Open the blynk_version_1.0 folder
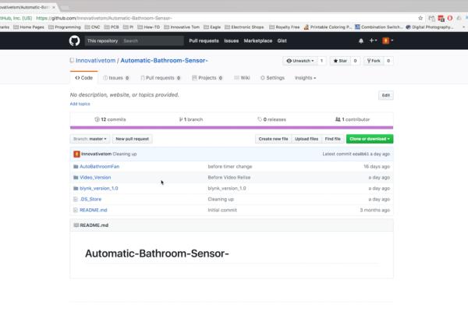The width and height of the screenshot is (468, 312). coord(99,189)
